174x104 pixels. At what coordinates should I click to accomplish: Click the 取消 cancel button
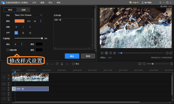click(x=88, y=56)
